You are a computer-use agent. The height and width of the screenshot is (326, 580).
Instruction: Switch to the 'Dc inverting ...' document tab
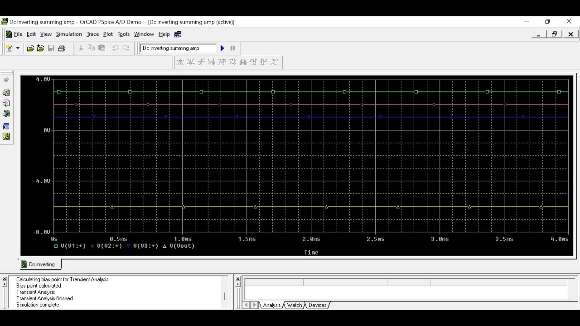point(41,264)
